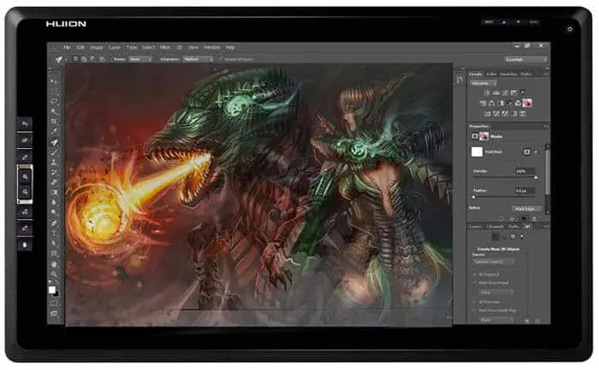Screen dimensions: 599x370
Task: Select the Move tool
Action: [54, 81]
